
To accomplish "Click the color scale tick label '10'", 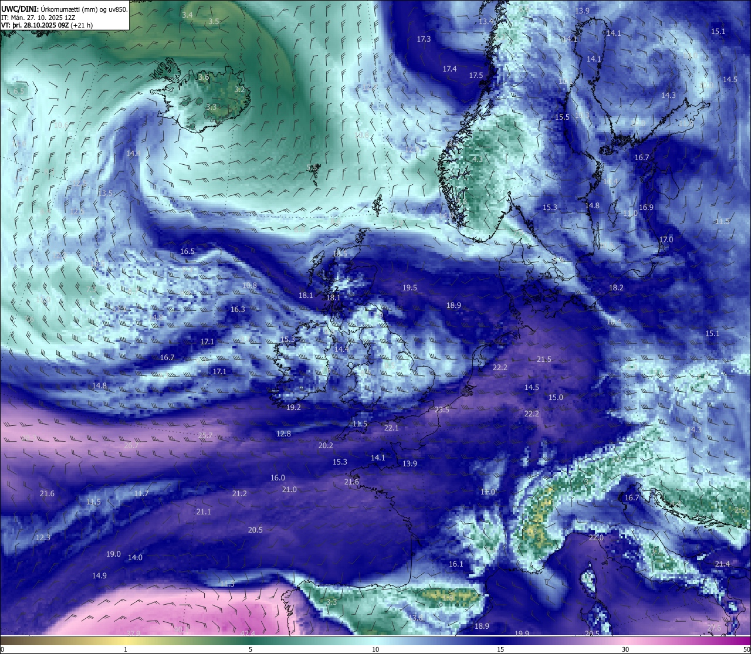I will click(x=375, y=649).
